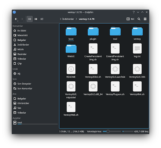Click the Böl split view button
Viewport: 161px width, 148px height.
[x=130, y=19]
